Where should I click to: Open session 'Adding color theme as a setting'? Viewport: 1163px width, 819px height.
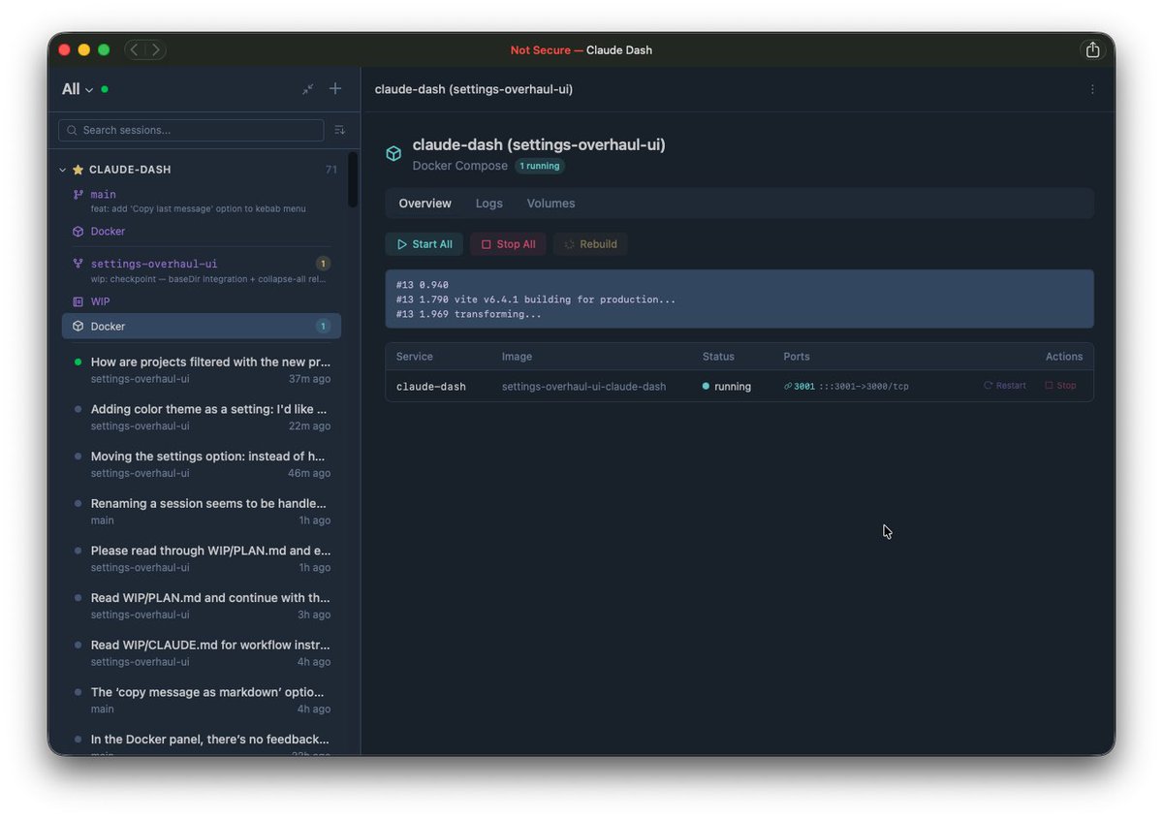click(202, 417)
